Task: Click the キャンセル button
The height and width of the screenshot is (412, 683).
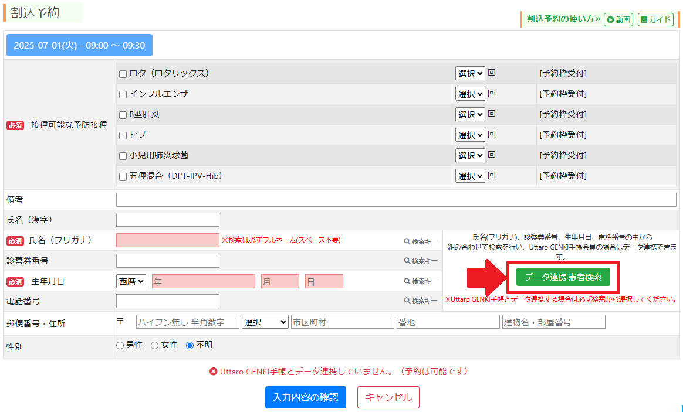Action: [388, 397]
